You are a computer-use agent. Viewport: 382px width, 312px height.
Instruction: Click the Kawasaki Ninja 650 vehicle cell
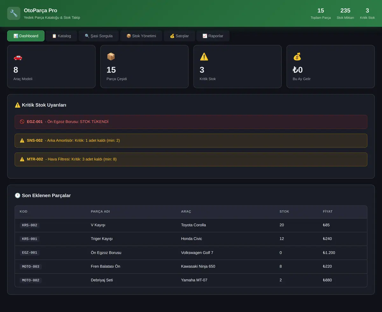click(x=198, y=266)
